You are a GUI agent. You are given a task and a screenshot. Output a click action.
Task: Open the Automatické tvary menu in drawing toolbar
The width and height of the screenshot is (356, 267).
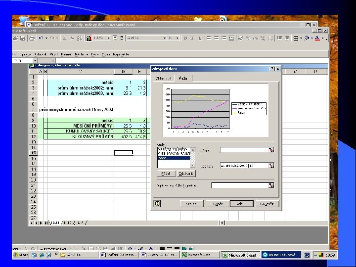coord(55,249)
